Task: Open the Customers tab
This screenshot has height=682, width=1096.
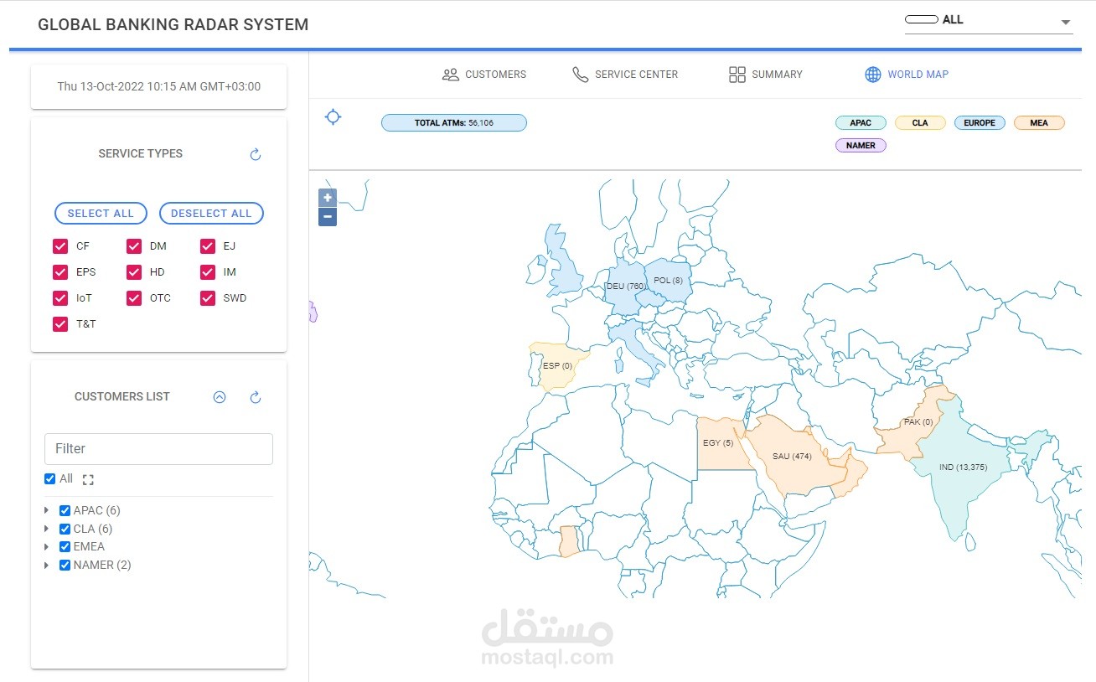Action: coord(484,74)
